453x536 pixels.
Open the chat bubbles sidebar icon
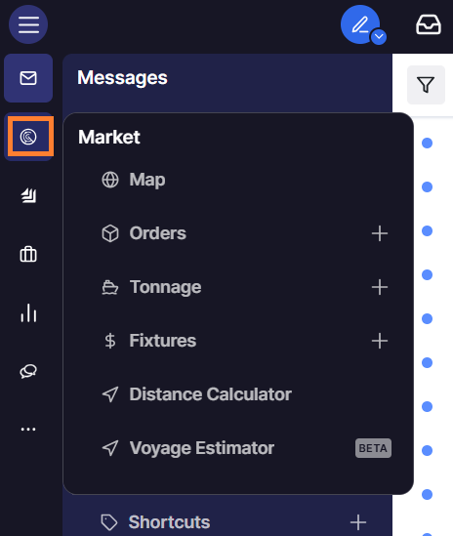pos(28,371)
